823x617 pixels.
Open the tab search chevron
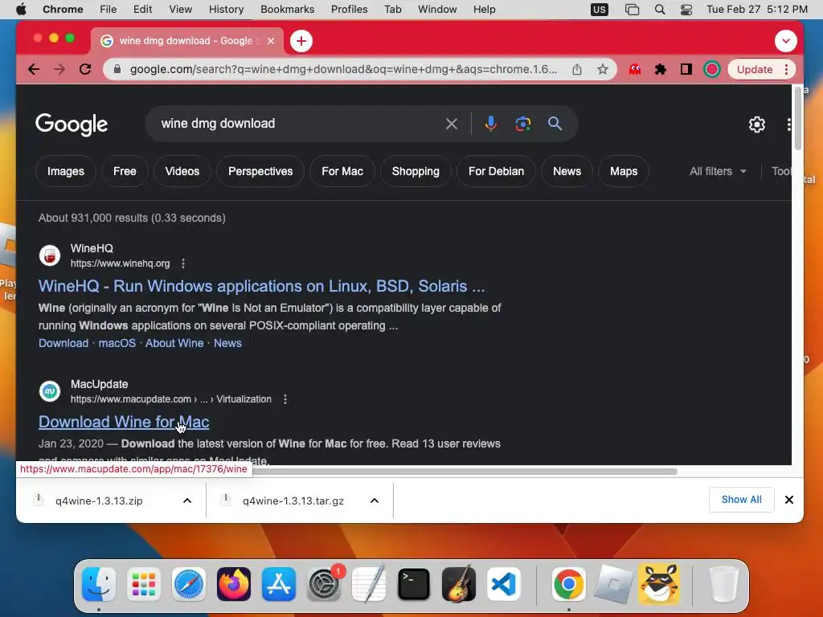click(x=786, y=41)
